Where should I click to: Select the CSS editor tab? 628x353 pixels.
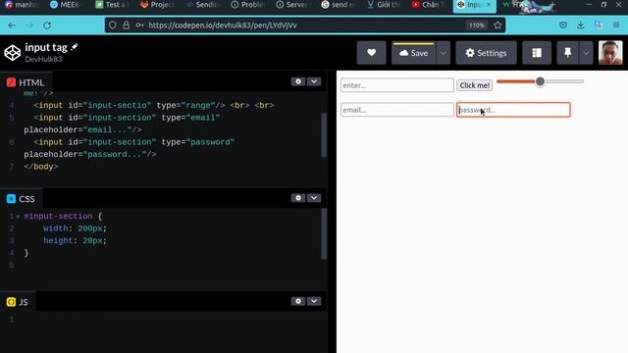21,199
